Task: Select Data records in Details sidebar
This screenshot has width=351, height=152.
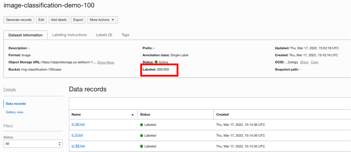Action: coord(16,104)
